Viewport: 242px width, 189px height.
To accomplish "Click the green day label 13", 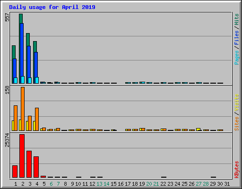I will point(99,184).
